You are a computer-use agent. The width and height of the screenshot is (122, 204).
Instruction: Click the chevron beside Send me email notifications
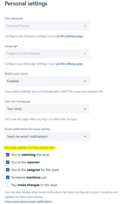(x=85, y=136)
